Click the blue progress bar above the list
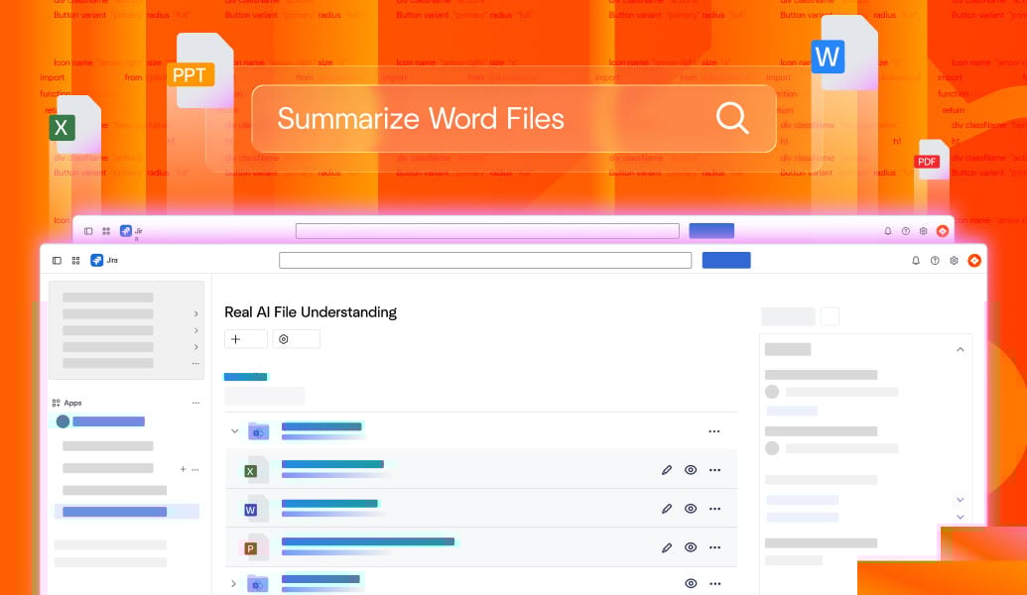This screenshot has width=1027, height=595. click(246, 377)
